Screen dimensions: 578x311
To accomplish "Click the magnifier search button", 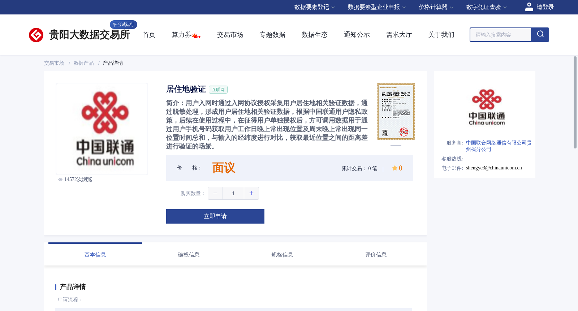I will (540, 35).
